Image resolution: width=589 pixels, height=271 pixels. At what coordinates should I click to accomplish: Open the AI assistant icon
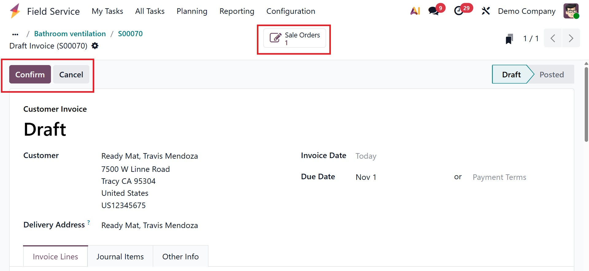[x=415, y=11]
